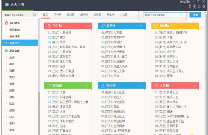Click the blue 搜索 search button

195,15
